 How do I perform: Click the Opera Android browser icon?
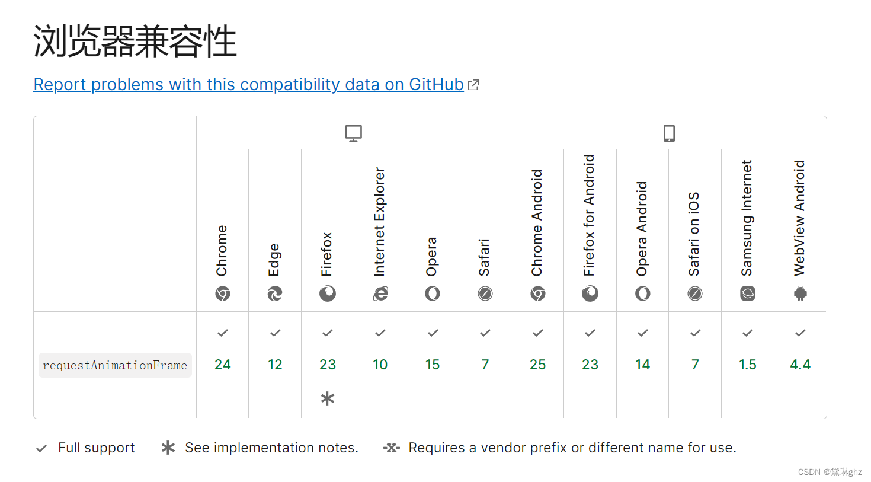(642, 293)
